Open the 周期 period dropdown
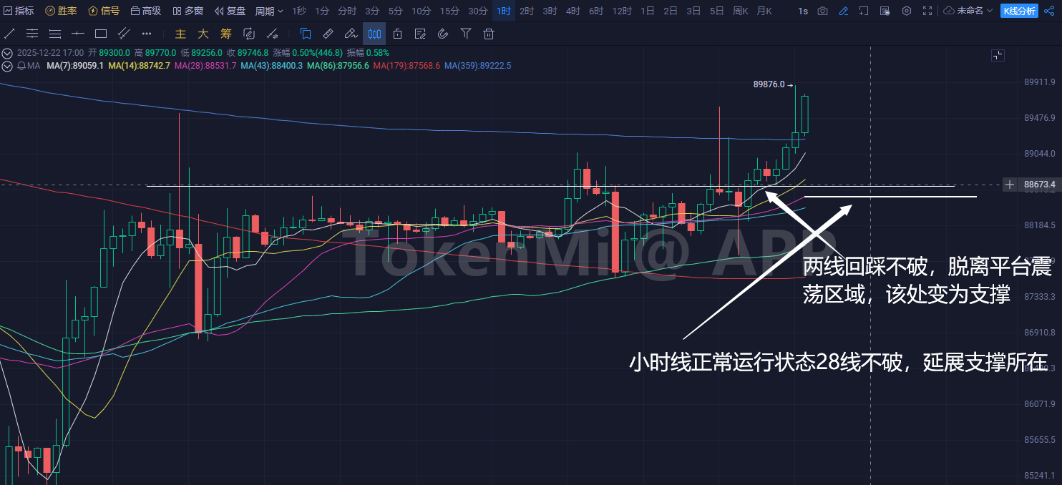Viewport: 1062px width, 485px height. pos(269,11)
